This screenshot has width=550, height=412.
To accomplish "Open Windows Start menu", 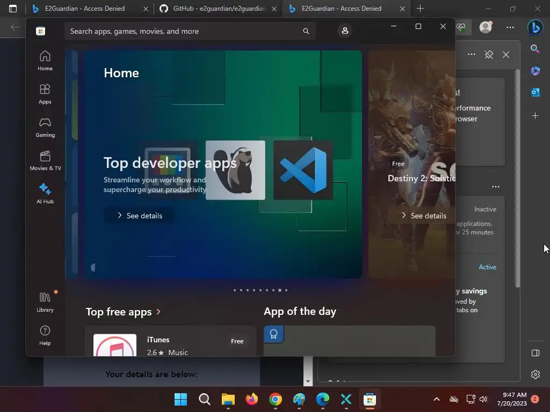I will (180, 399).
